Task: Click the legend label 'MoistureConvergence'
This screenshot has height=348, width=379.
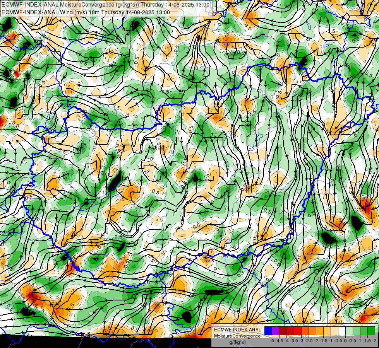Action: tap(237, 336)
